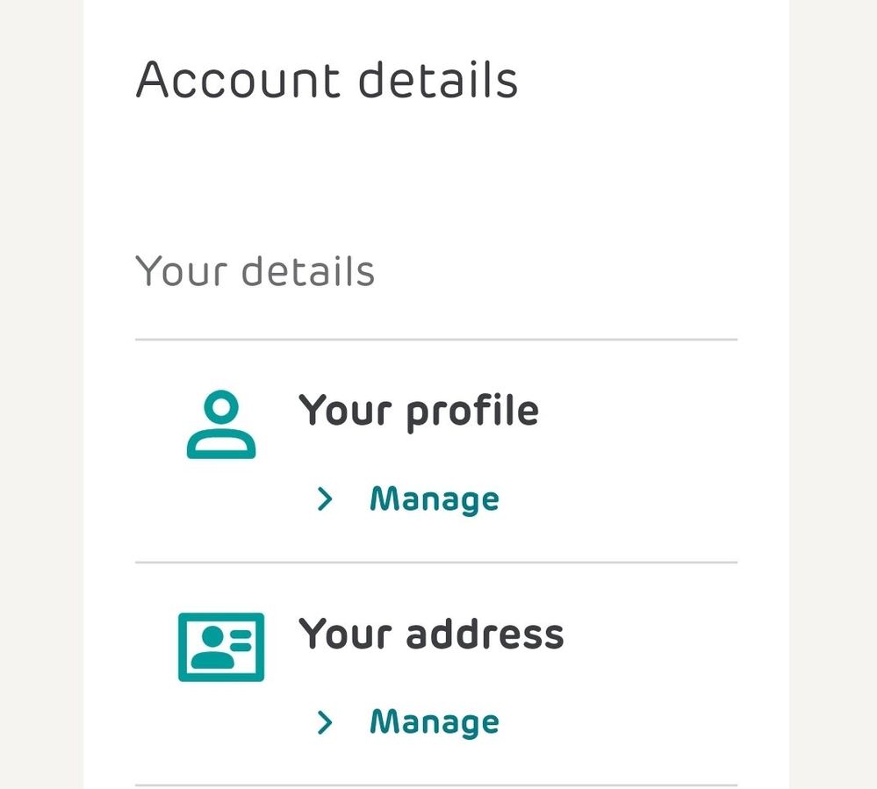Expand profile settings via its chevron
Viewport: 877px width, 789px height.
325,499
